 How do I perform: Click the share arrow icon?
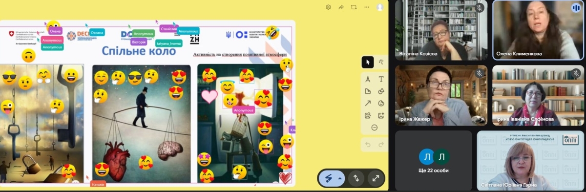coord(341,7)
